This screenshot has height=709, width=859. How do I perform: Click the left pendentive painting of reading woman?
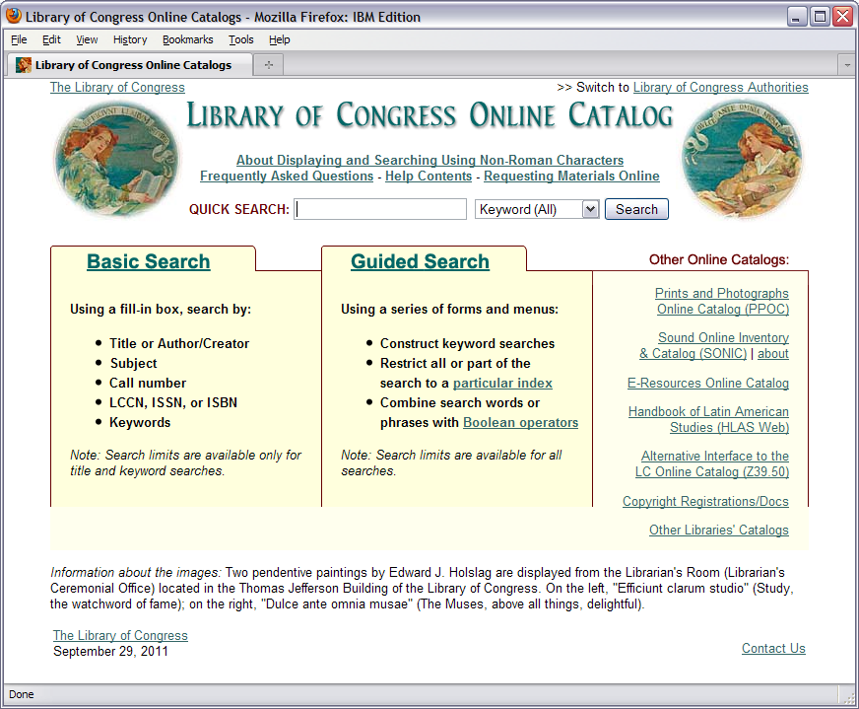pyautogui.click(x=116, y=159)
